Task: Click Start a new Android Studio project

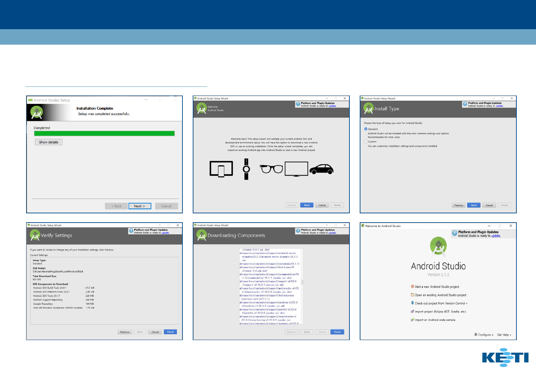Action: click(x=435, y=286)
